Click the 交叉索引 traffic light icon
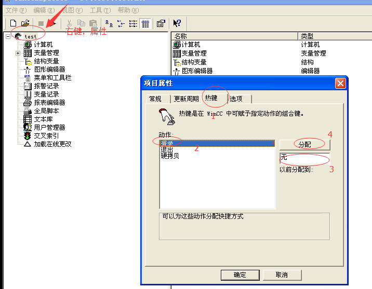The width and height of the screenshot is (372, 289). click(28, 136)
